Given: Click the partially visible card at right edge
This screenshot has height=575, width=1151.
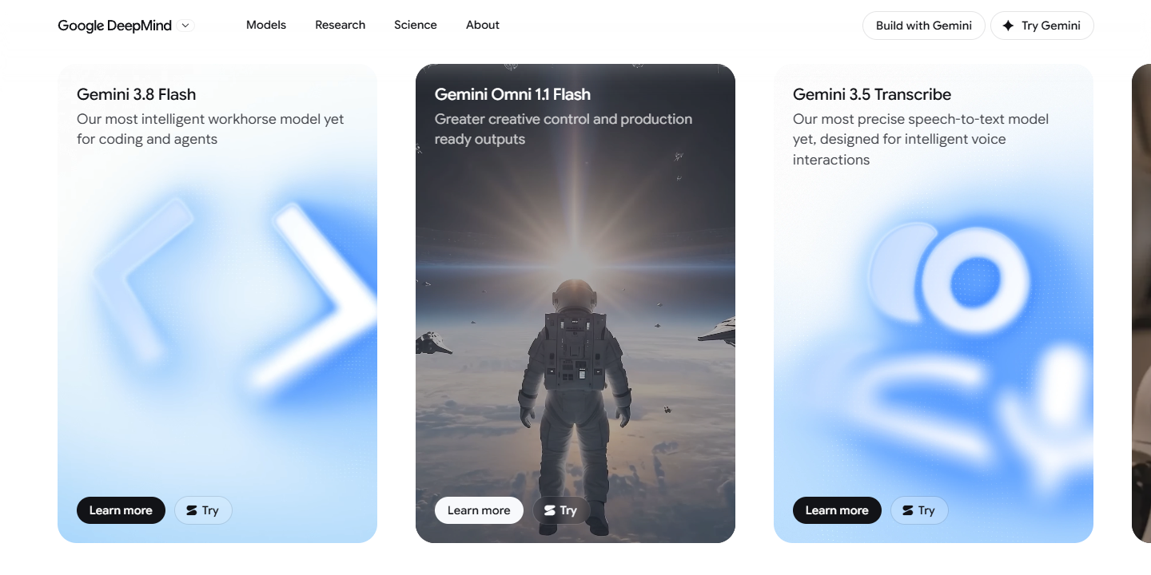Looking at the screenshot, I should pyautogui.click(x=1141, y=303).
